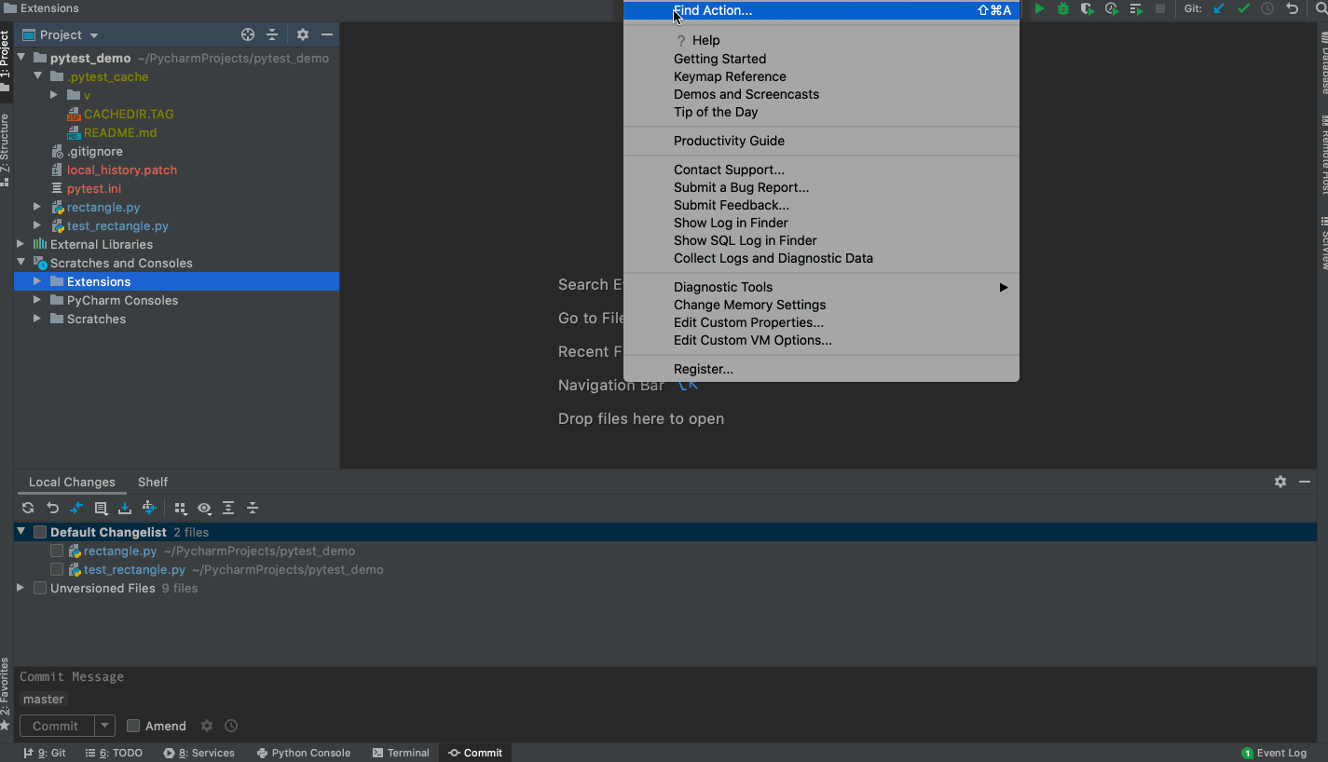Open the Structure side panel tab

(x=6, y=149)
